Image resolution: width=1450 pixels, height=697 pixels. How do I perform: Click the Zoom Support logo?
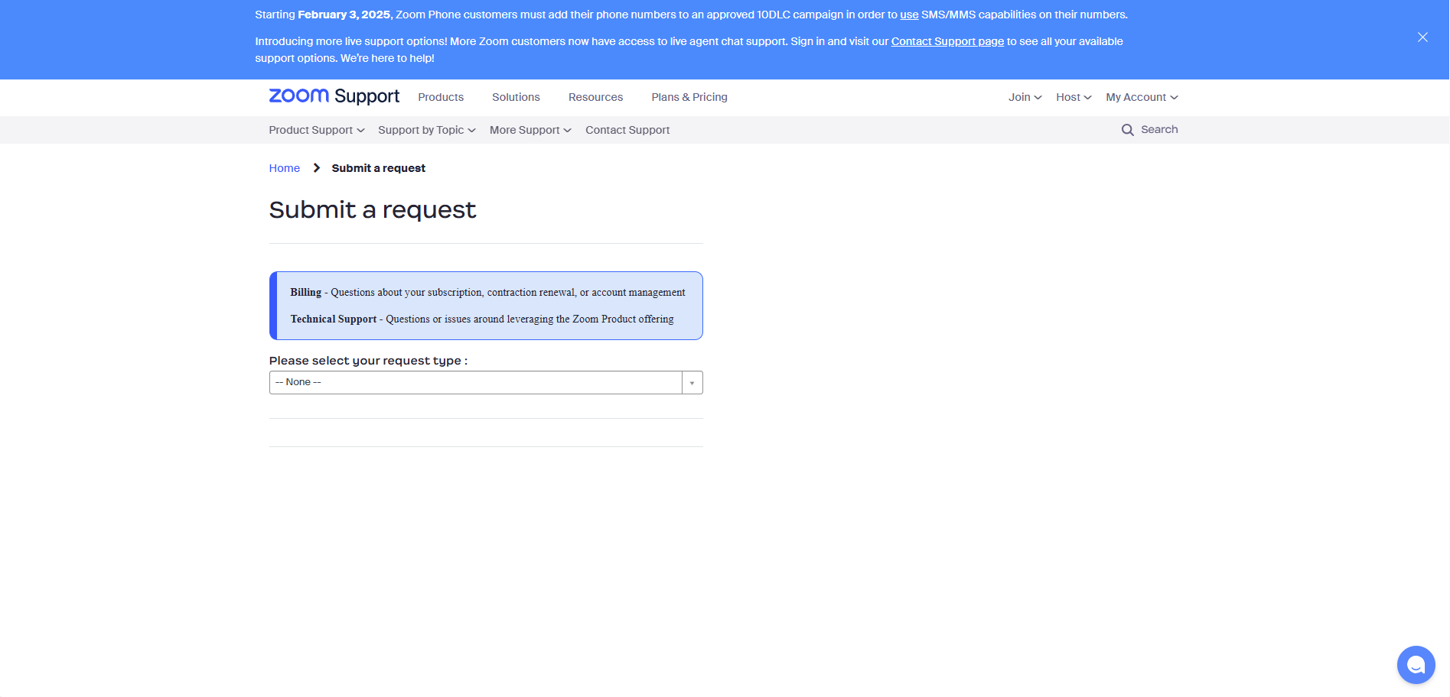point(334,96)
